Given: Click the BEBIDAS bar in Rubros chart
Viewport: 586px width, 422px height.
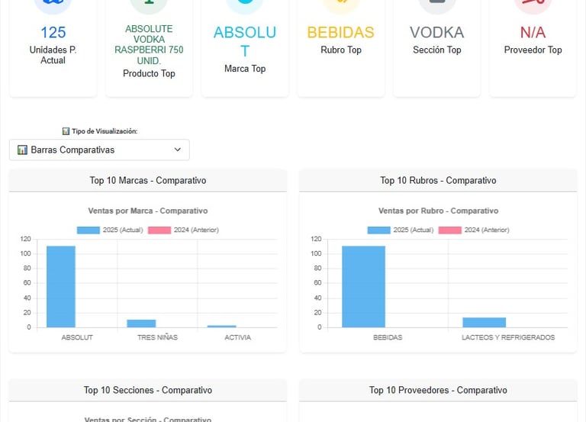Looking at the screenshot, I should tap(363, 286).
